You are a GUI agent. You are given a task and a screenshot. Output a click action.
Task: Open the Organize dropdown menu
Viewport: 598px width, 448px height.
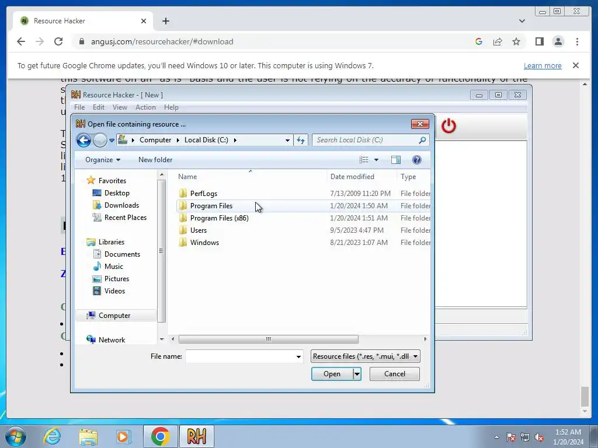coord(103,160)
